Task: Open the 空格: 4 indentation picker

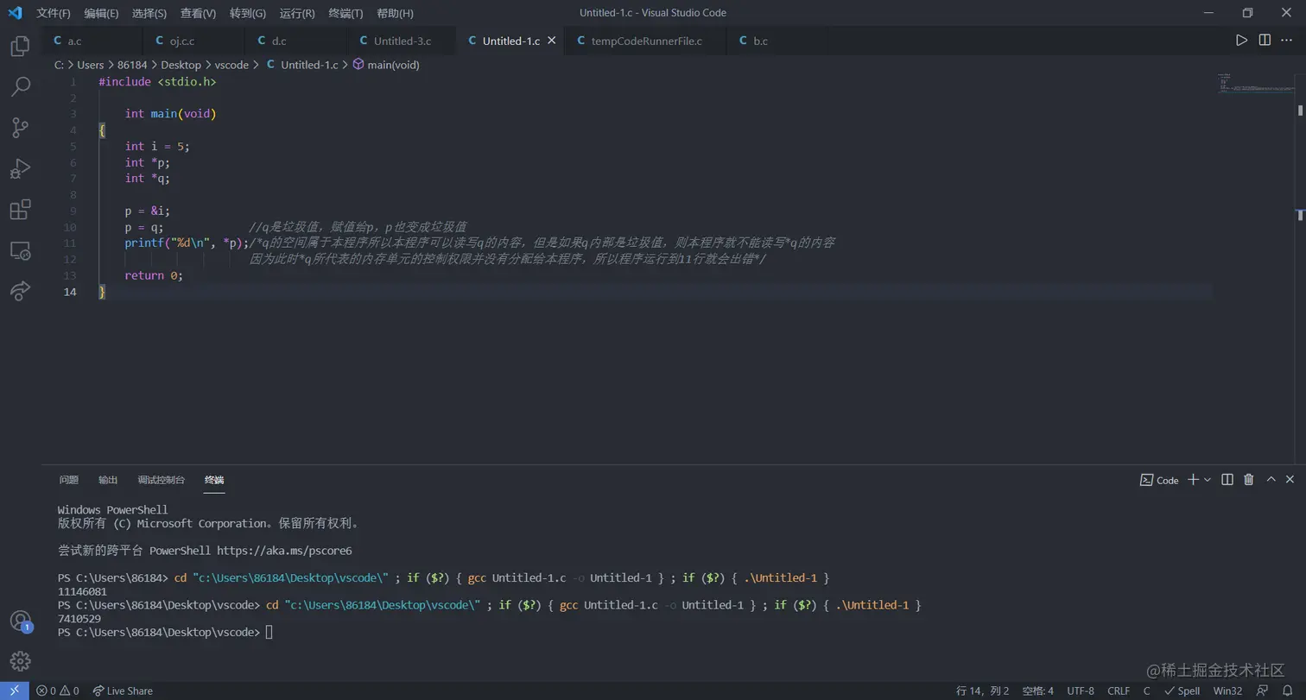Action: tap(1037, 691)
